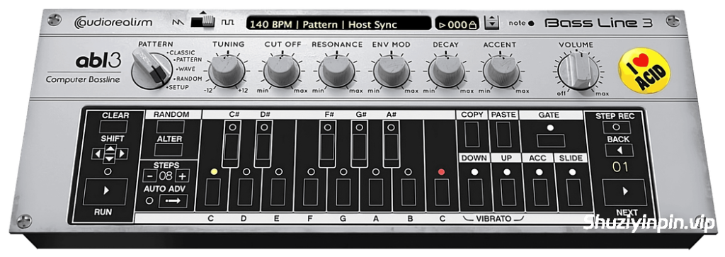Click the Audiorealism logo
Image resolution: width=725 pixels, height=257 pixels.
click(x=113, y=22)
